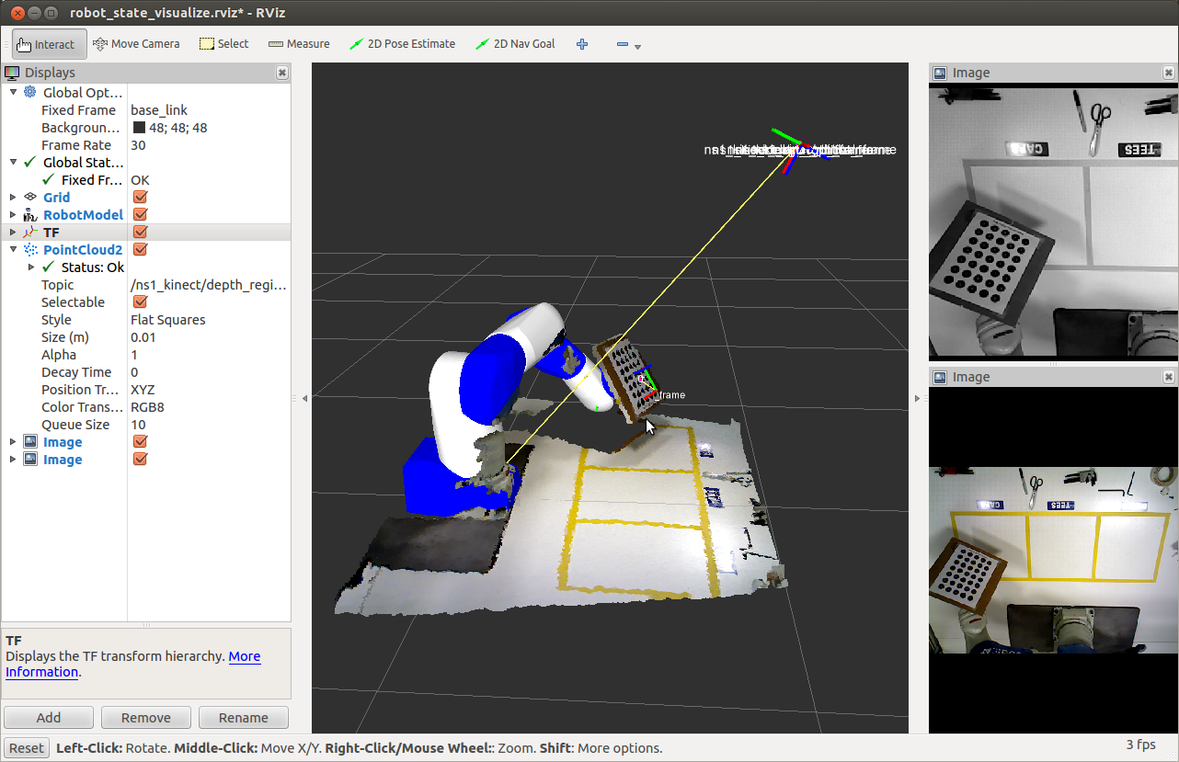Screen dimensions: 1179x762
Task: Toggle the PointCloud2 Selectable checkbox
Action: (141, 302)
